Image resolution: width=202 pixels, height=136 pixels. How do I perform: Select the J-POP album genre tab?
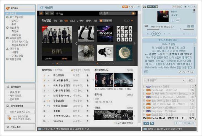coord(81,21)
